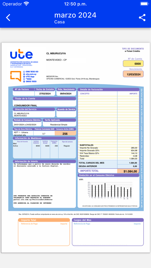This screenshot has width=151, height=268.
Task: Tap the Próx. Vencimiento date 09/04/2024
Action: point(66,94)
